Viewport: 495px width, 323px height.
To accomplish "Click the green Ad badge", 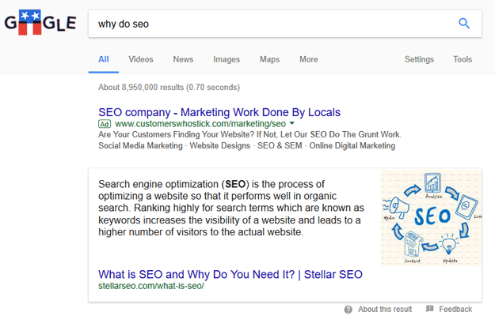I will (105, 124).
